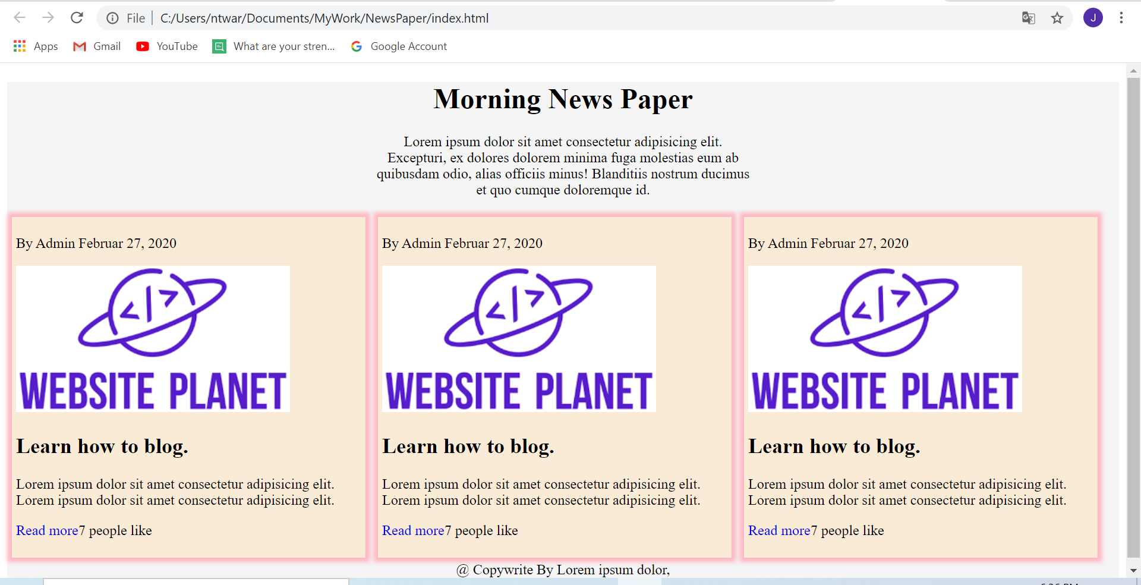Image resolution: width=1141 pixels, height=585 pixels.
Task: Open the Apps grid launcher
Action: point(19,46)
